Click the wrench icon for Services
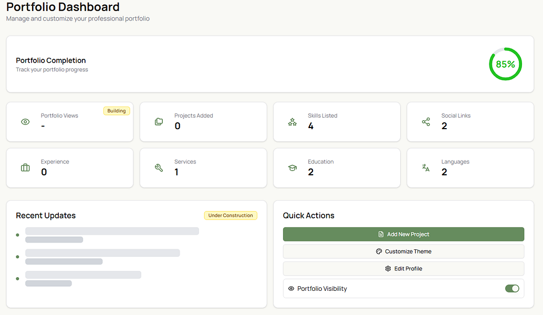 point(159,168)
